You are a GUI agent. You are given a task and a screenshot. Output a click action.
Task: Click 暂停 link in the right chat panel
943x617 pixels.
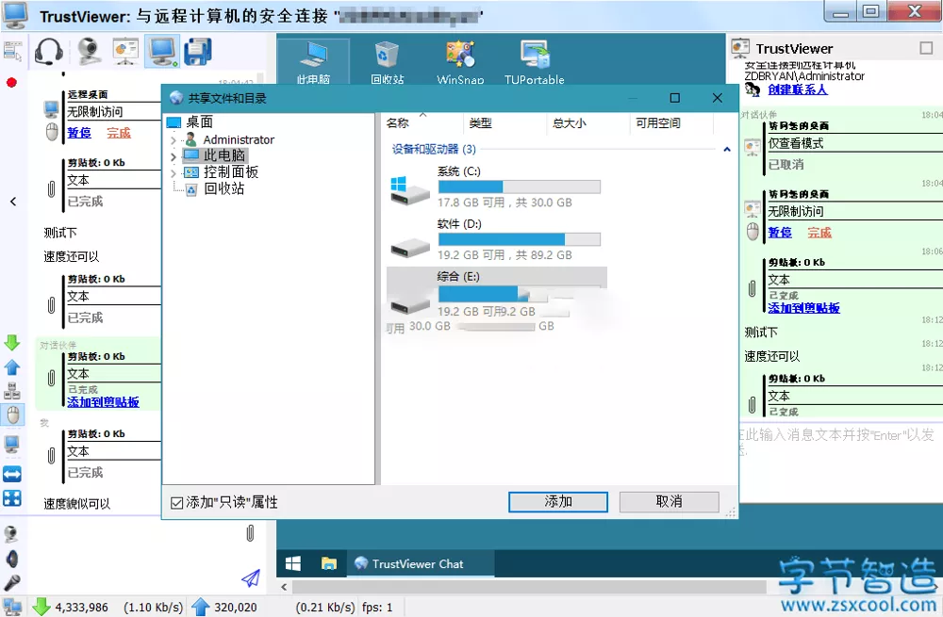click(x=780, y=233)
